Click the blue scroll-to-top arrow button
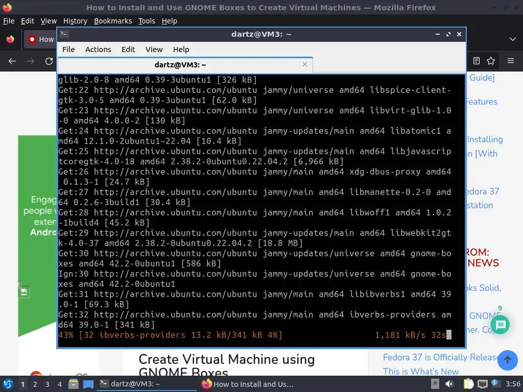523x392 pixels. point(507,360)
